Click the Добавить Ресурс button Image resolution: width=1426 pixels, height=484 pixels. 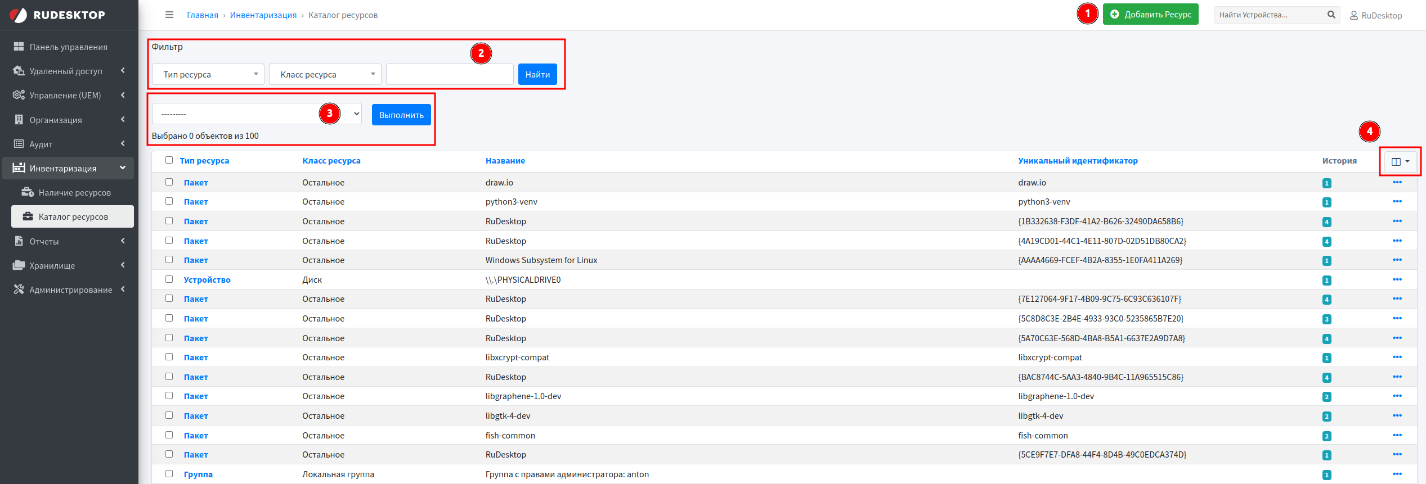pos(1150,15)
